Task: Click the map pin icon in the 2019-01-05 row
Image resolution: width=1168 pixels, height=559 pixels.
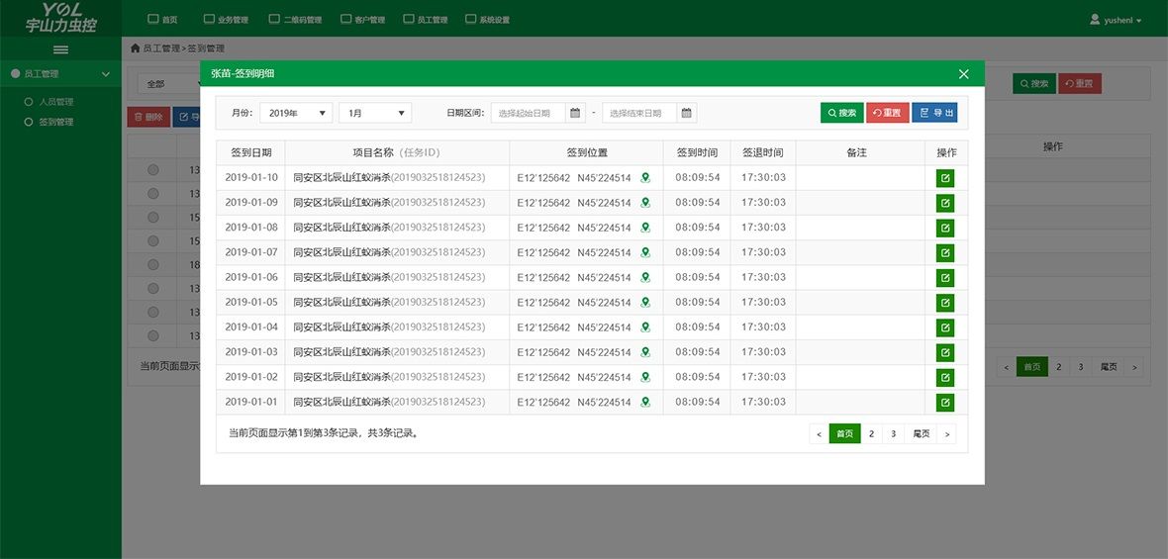Action: (x=645, y=303)
